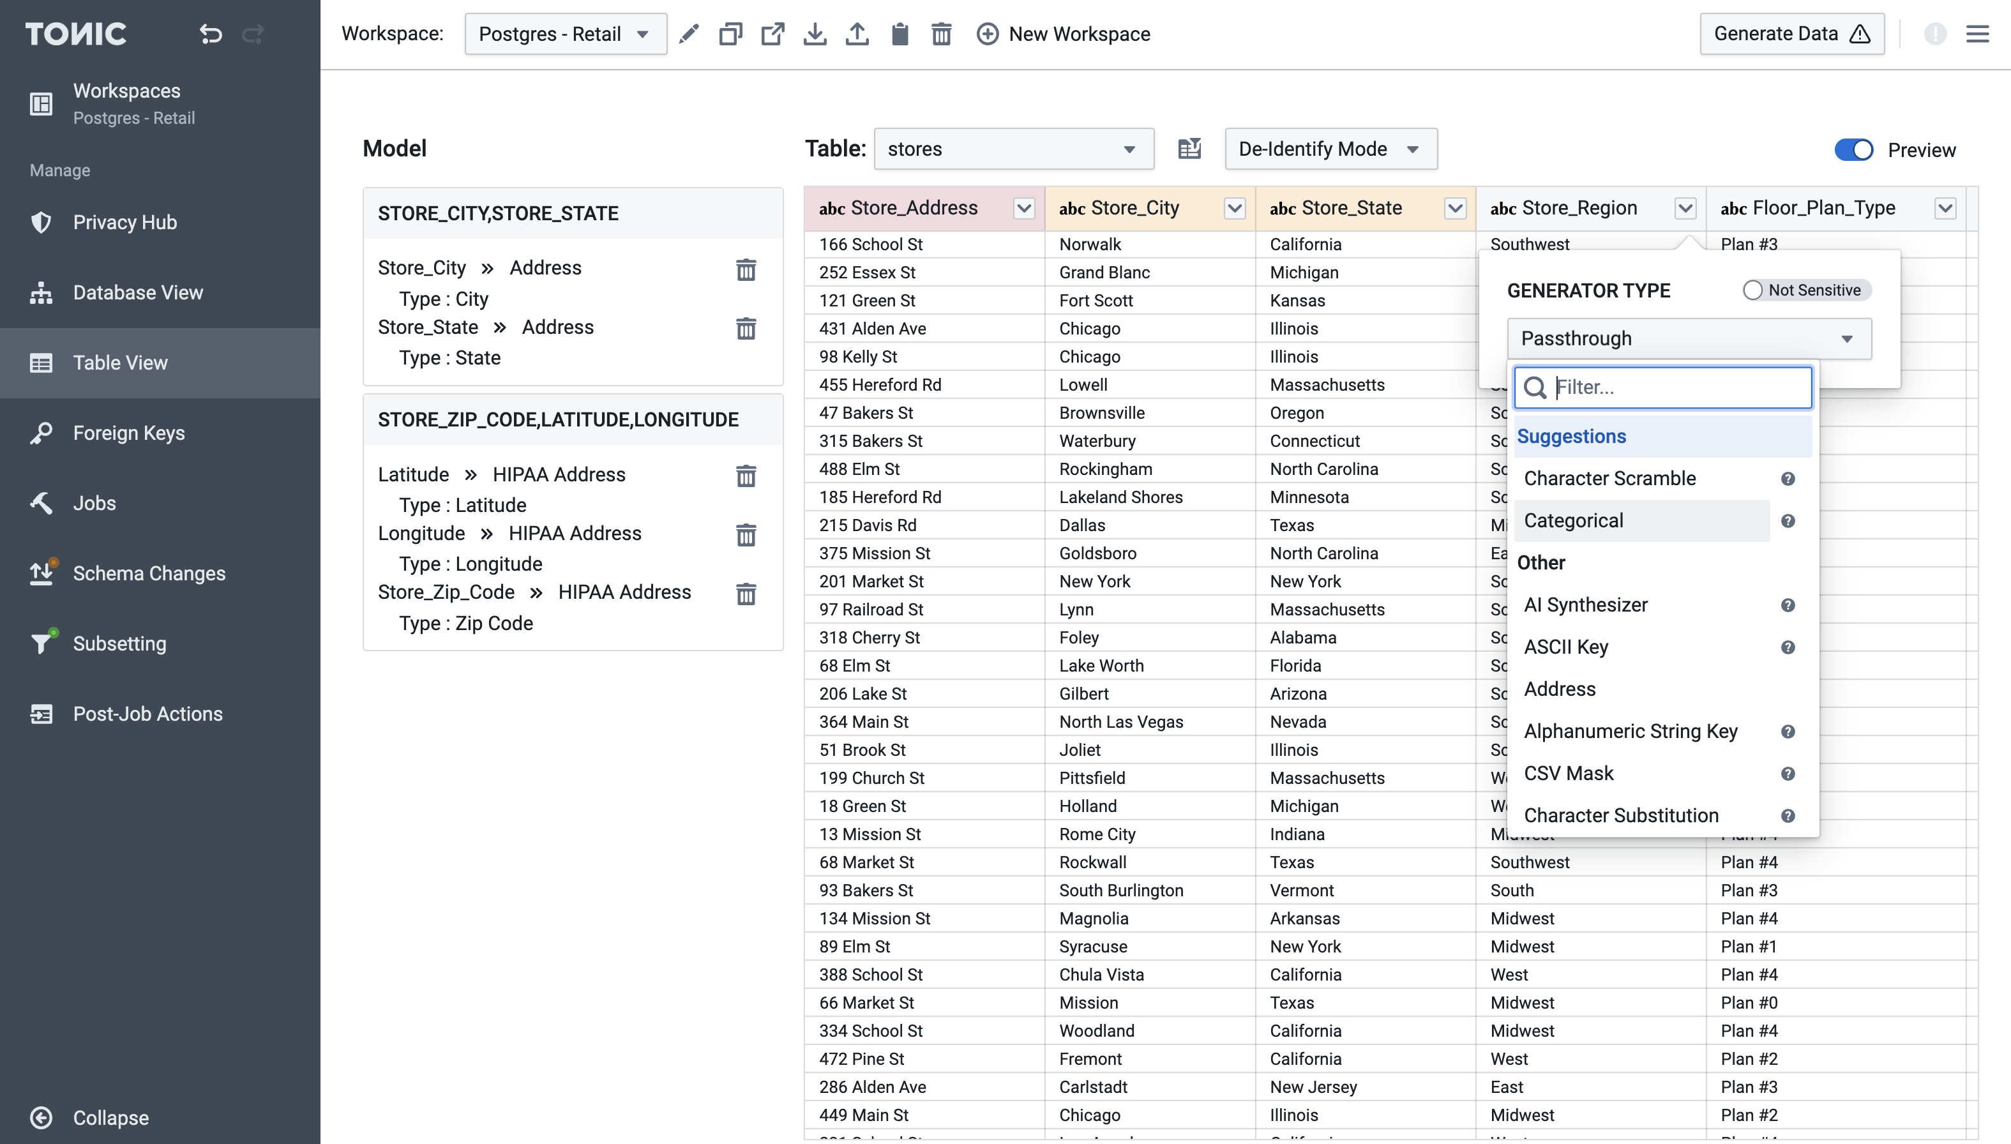Image resolution: width=2011 pixels, height=1144 pixels.
Task: Show help for Character Substitution generator
Action: [x=1788, y=816]
